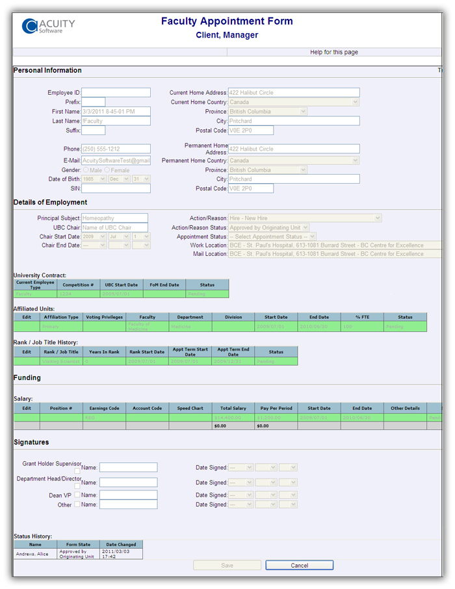Open Dean VP Date Signed year dropdown
The width and height of the screenshot is (455, 589).
[240, 495]
